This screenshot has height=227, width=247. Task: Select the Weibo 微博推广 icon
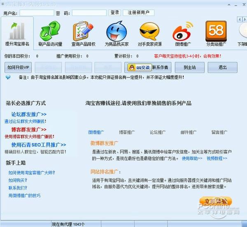[x=183, y=31]
